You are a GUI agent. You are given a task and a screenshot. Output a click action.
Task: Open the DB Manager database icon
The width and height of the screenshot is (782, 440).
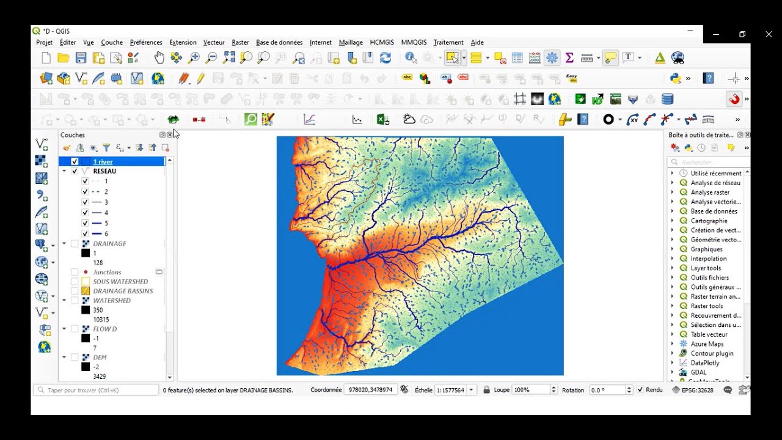click(667, 99)
